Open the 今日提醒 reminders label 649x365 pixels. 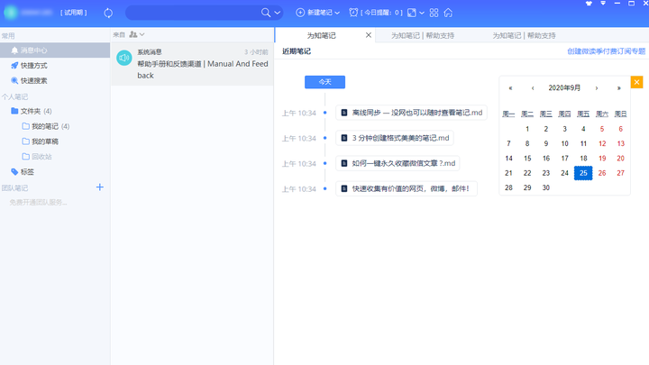click(381, 13)
